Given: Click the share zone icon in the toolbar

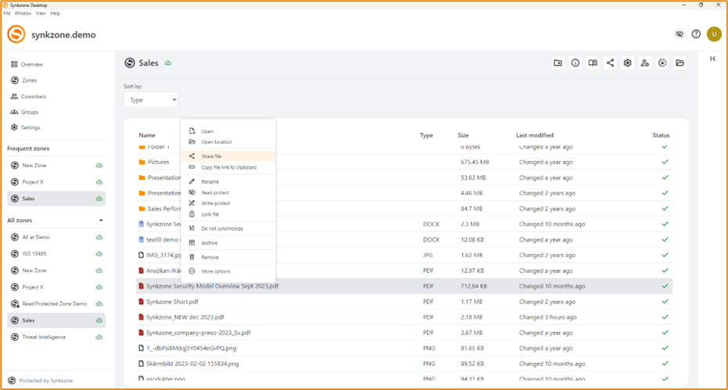Looking at the screenshot, I should click(610, 63).
